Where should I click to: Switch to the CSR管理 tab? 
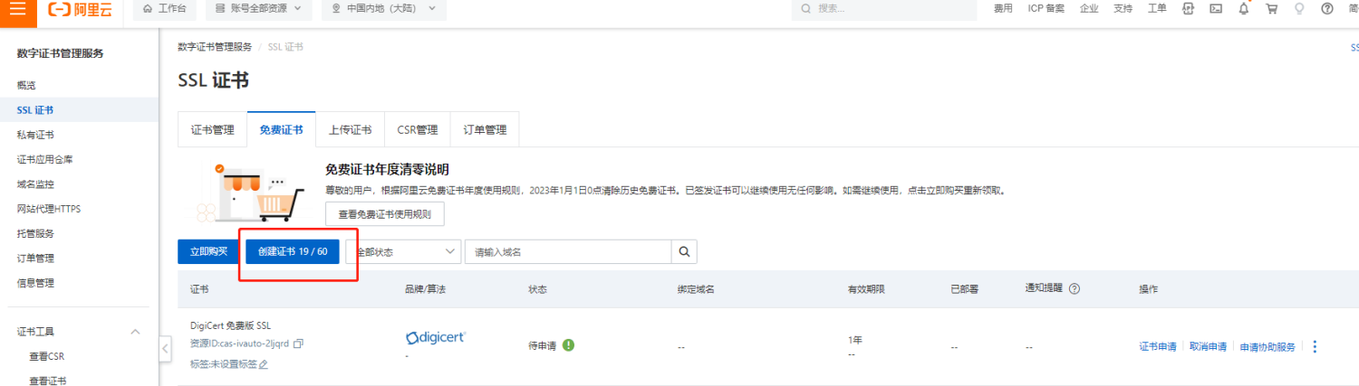417,130
